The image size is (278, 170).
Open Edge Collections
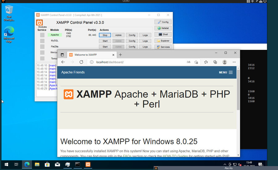pos(215,62)
